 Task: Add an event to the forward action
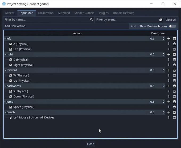[169, 70]
